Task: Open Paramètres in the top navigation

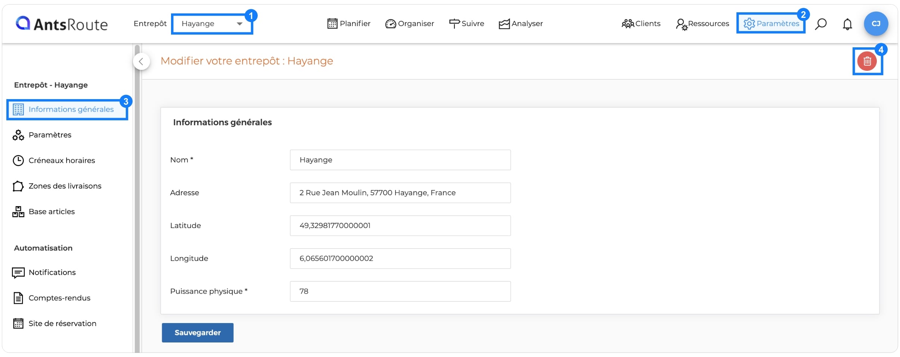Action: pos(771,23)
